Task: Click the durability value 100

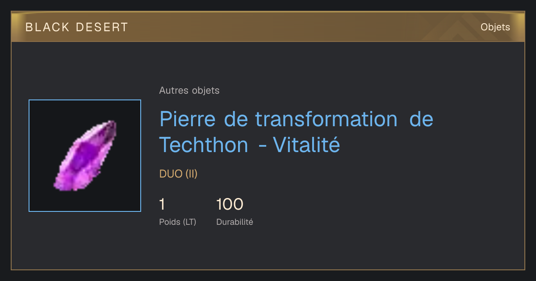Action: coord(230,204)
